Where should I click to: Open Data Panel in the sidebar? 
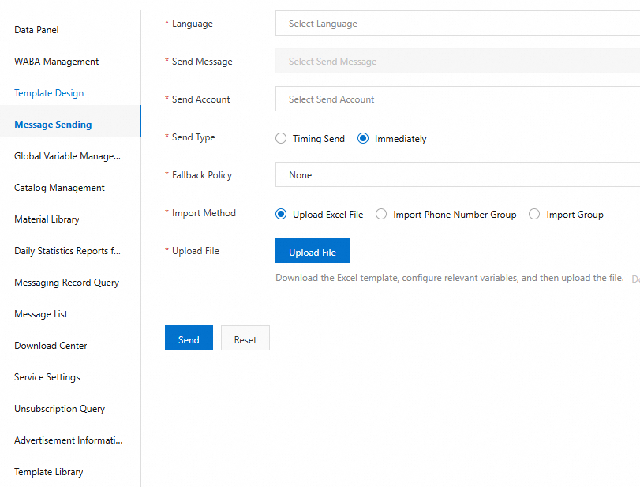[36, 30]
